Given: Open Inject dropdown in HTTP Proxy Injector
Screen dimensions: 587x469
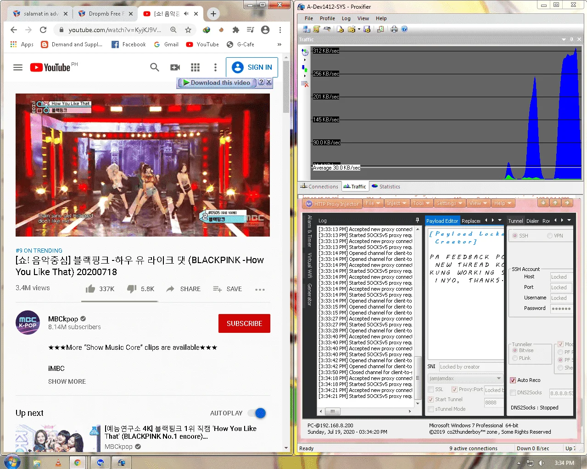Looking at the screenshot, I should click(397, 203).
